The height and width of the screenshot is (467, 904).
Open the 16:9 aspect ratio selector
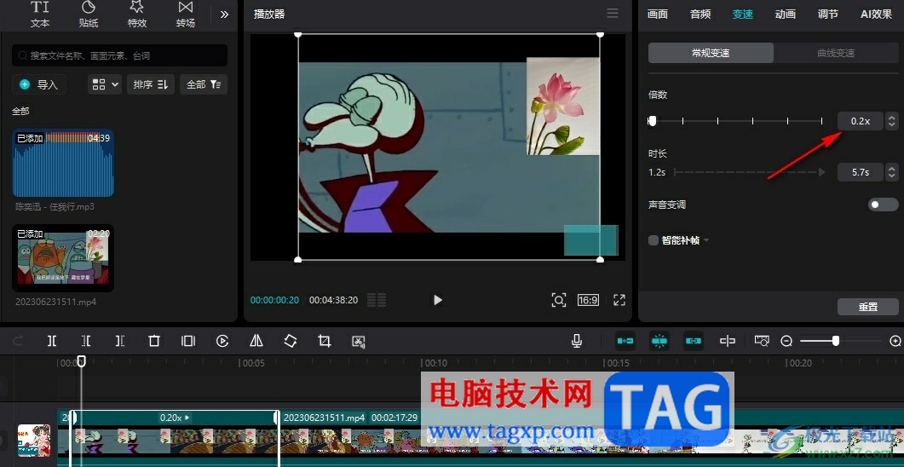pyautogui.click(x=588, y=300)
